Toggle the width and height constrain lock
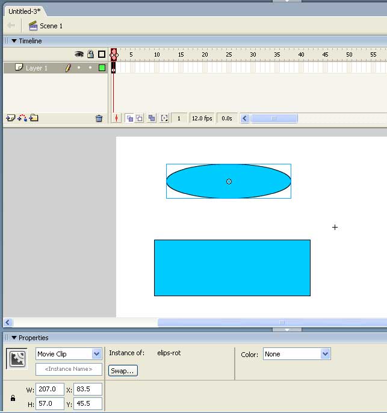Viewport: 387px width, 413px height. tap(13, 398)
